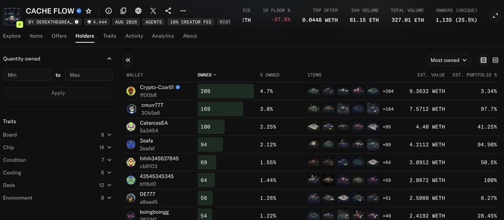
Task: Click the Apply button
Action: (x=58, y=93)
